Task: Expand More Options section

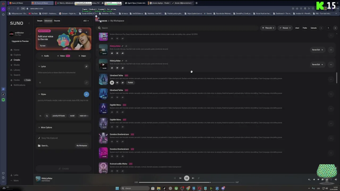Action: [45, 127]
